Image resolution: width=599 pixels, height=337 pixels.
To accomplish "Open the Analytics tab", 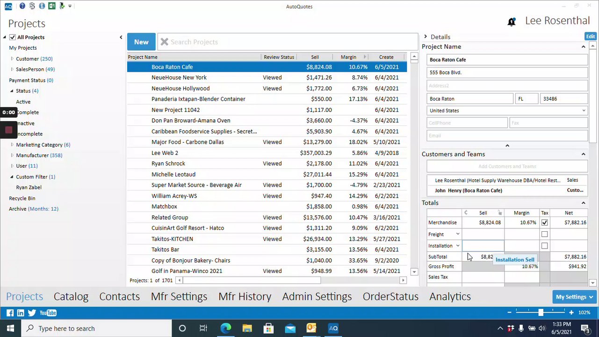I will 450,297.
